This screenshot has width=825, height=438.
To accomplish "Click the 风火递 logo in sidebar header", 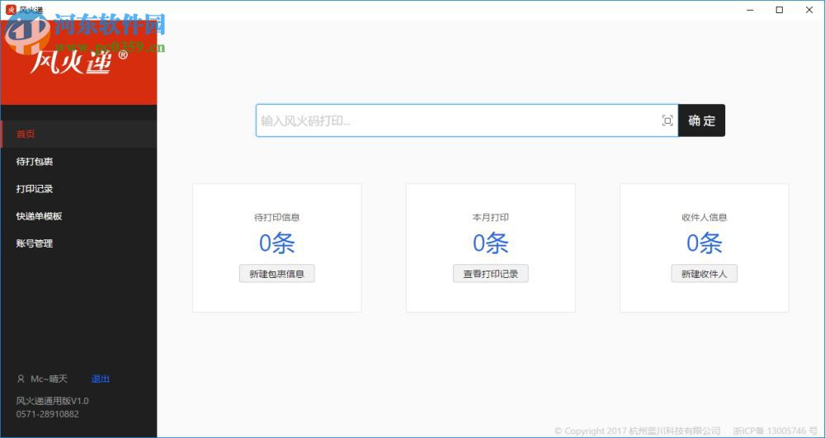I will coord(79,62).
